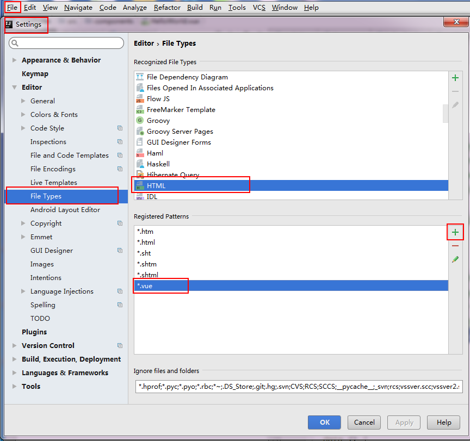The height and width of the screenshot is (441, 470).
Task: Click the Help button
Action: pos(444,423)
